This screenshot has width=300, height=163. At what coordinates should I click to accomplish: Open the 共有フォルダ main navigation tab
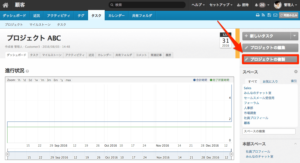[x=142, y=16]
